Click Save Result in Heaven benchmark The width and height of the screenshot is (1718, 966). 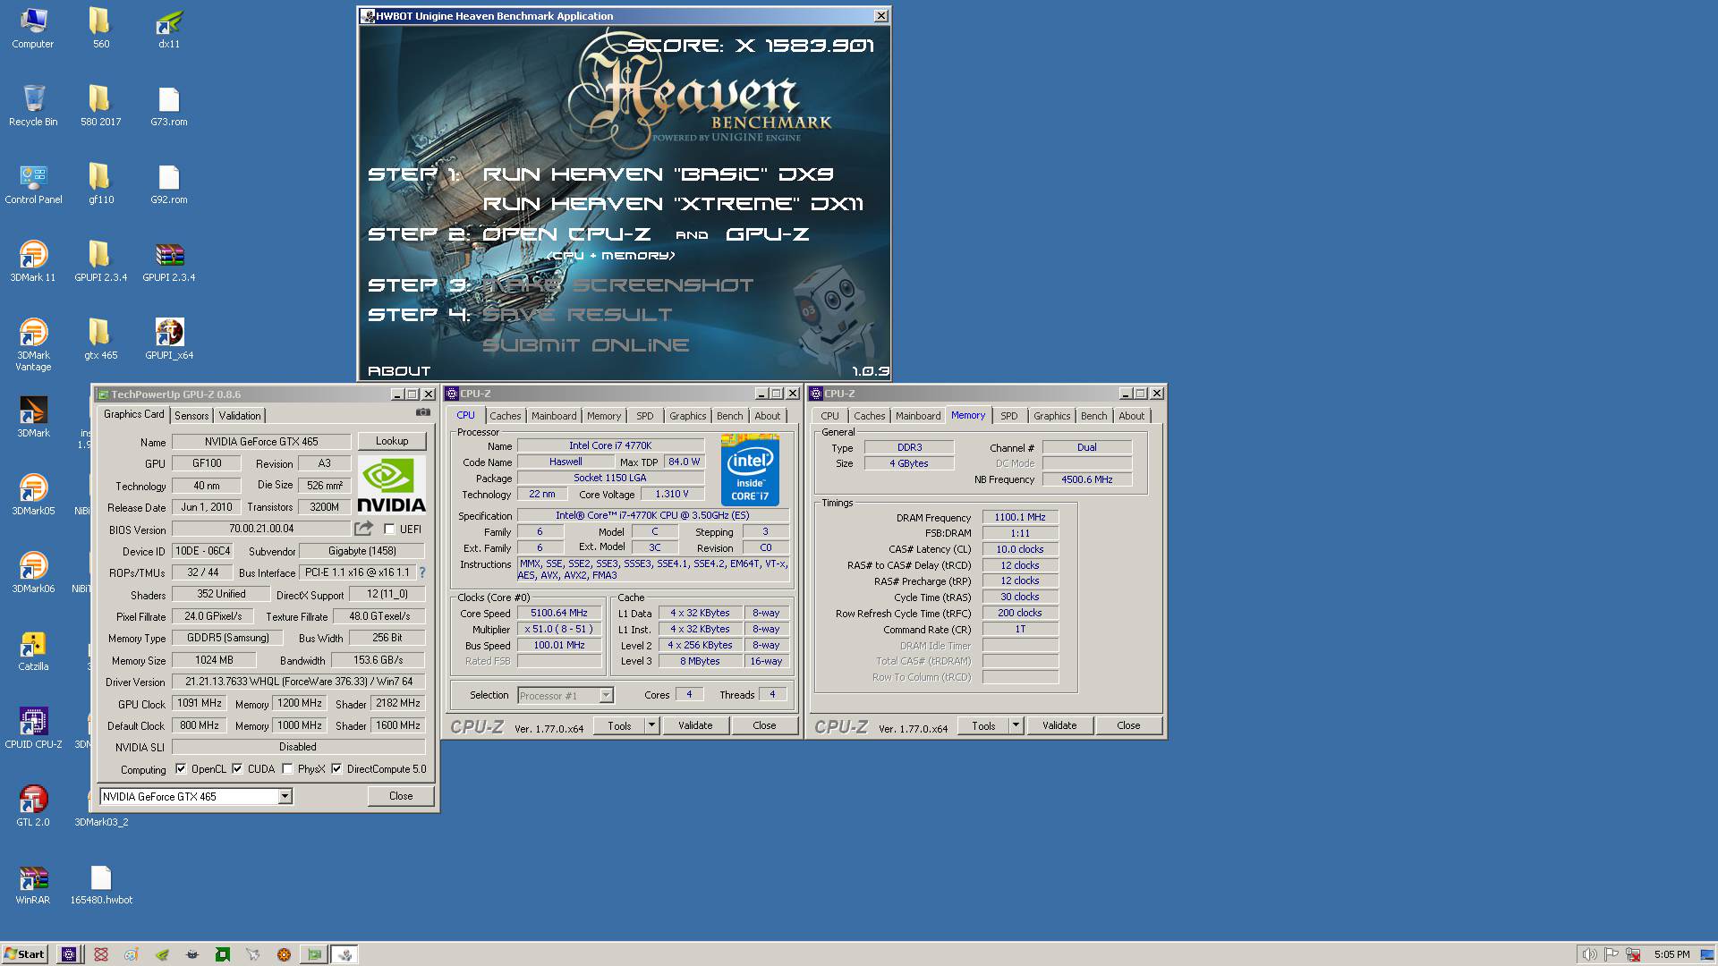pyautogui.click(x=577, y=315)
